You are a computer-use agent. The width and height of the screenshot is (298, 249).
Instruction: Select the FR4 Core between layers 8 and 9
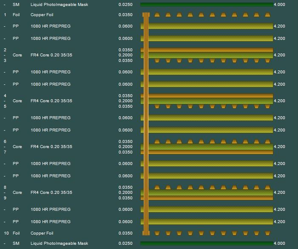(51, 193)
